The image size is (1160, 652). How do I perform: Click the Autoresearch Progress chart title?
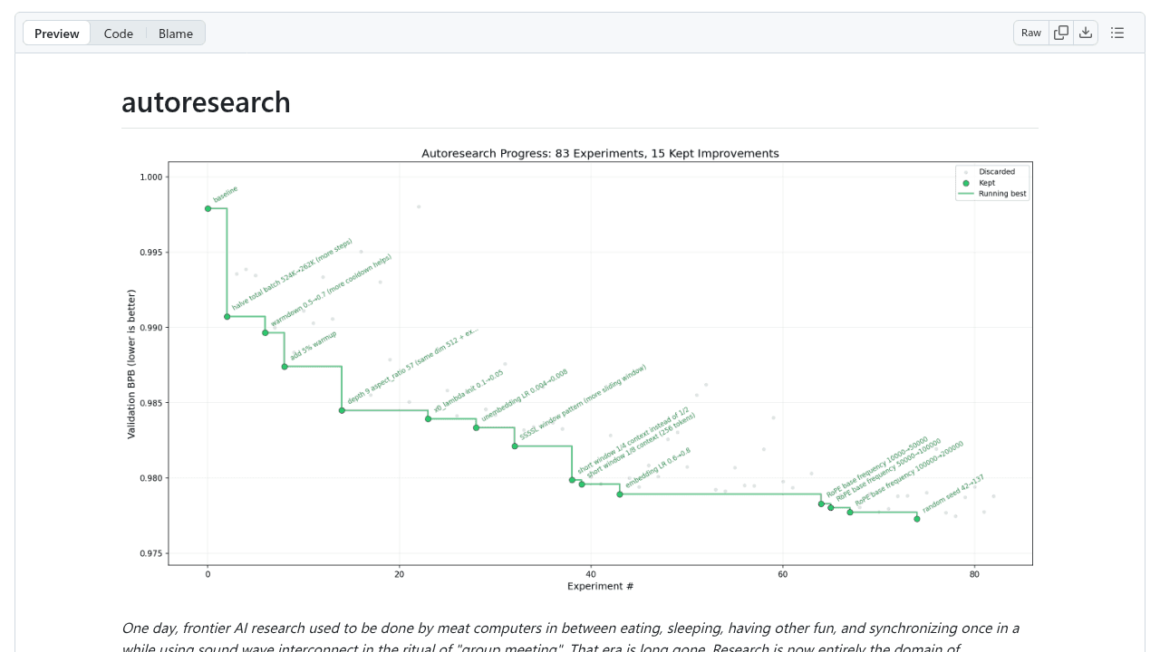pyautogui.click(x=599, y=153)
